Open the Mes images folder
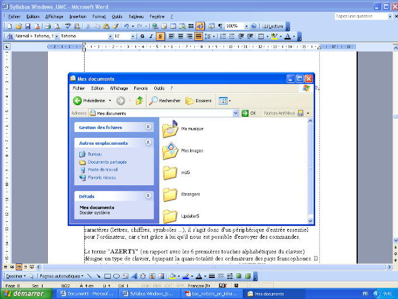Image resolution: width=398 pixels, height=299 pixels. click(x=170, y=151)
